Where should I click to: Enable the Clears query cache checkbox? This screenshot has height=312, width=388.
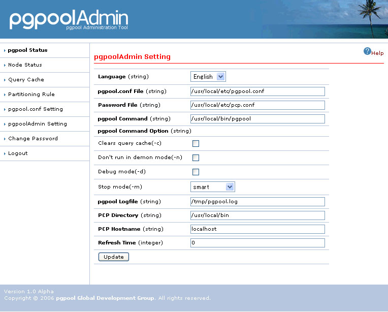tap(196, 144)
